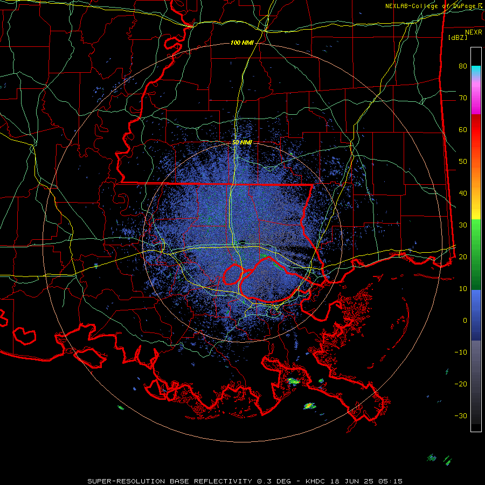Image resolution: width=485 pixels, height=485 pixels.
Task: Click the -30 value on the dBZ scale
Action: [461, 415]
